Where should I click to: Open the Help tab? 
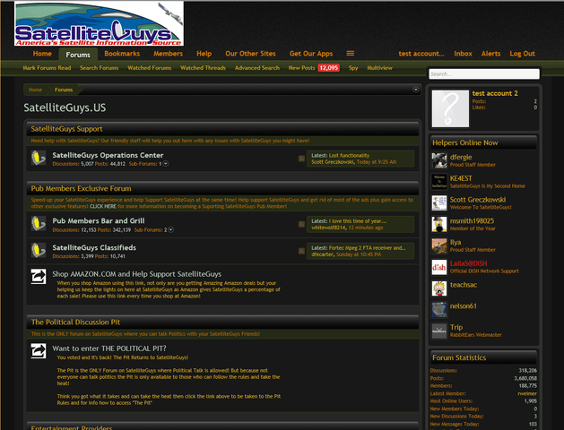204,54
